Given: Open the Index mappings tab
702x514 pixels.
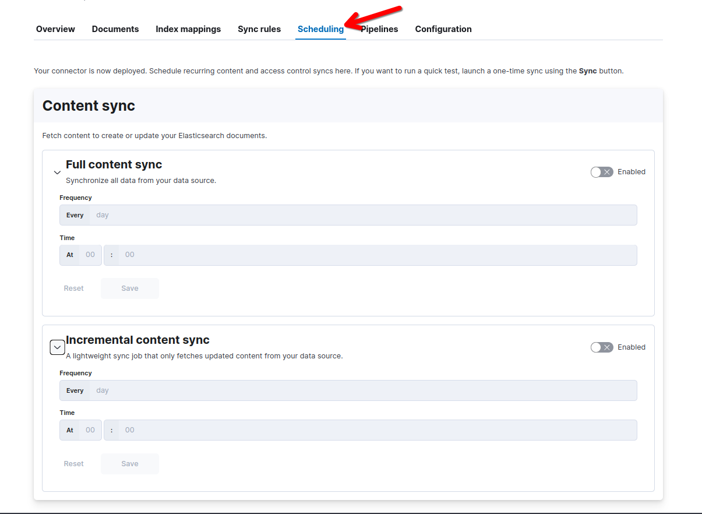Looking at the screenshot, I should pyautogui.click(x=188, y=29).
